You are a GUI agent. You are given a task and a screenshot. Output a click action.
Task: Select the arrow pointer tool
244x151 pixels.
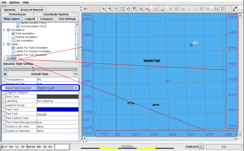92,9
